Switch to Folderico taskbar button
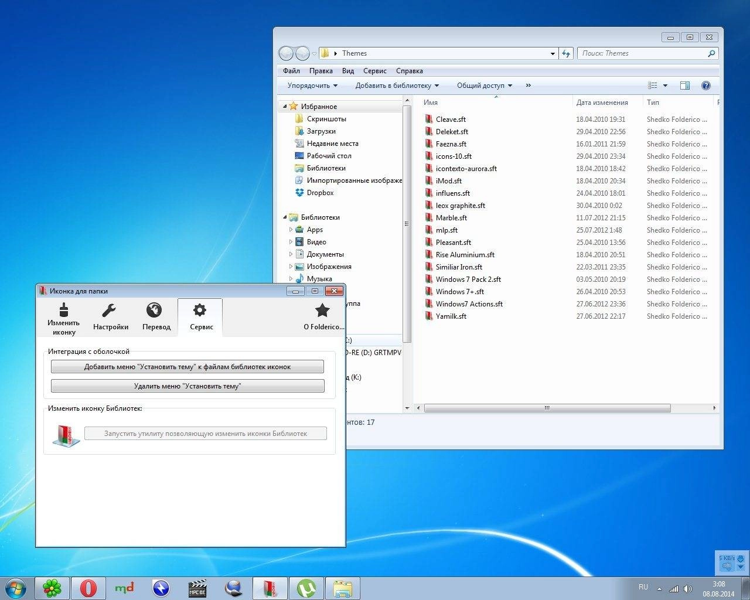The height and width of the screenshot is (600, 750). coord(270,588)
